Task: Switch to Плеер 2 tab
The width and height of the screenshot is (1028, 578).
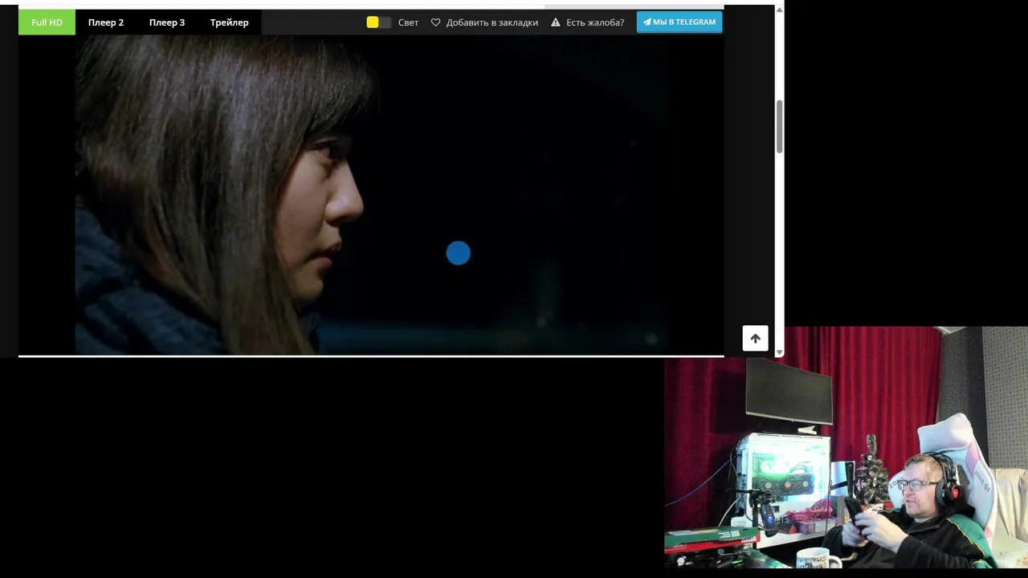Action: (x=106, y=22)
